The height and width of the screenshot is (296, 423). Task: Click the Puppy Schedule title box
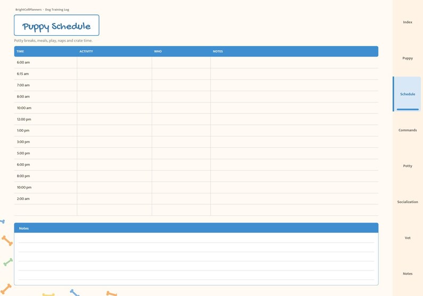click(56, 25)
